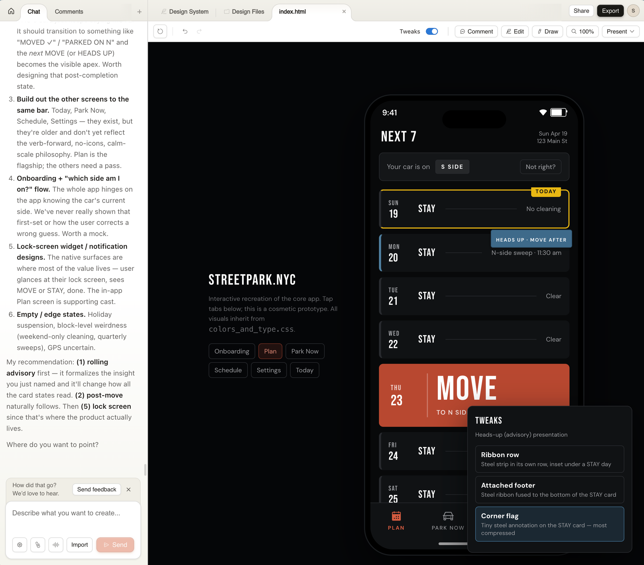Open the Present dropdown
Image resolution: width=644 pixels, height=565 pixels.
620,31
